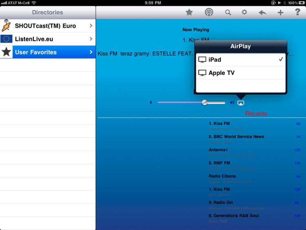The width and height of the screenshot is (306, 230).
Task: Tap the battery indicator in status bar
Action: (302, 3)
